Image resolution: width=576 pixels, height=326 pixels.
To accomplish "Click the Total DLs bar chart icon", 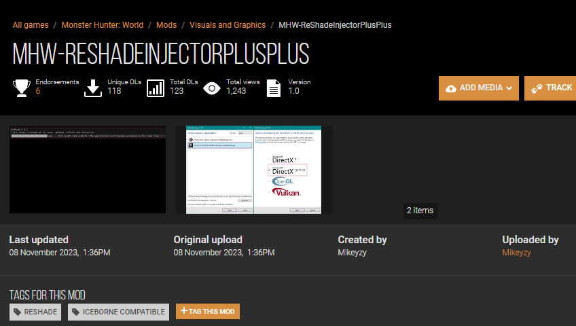I will [x=156, y=88].
